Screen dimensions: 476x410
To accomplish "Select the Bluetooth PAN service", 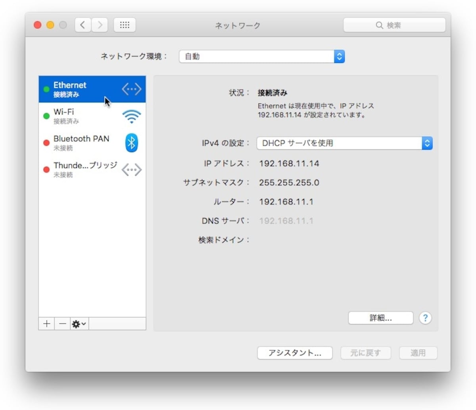I will coord(92,143).
